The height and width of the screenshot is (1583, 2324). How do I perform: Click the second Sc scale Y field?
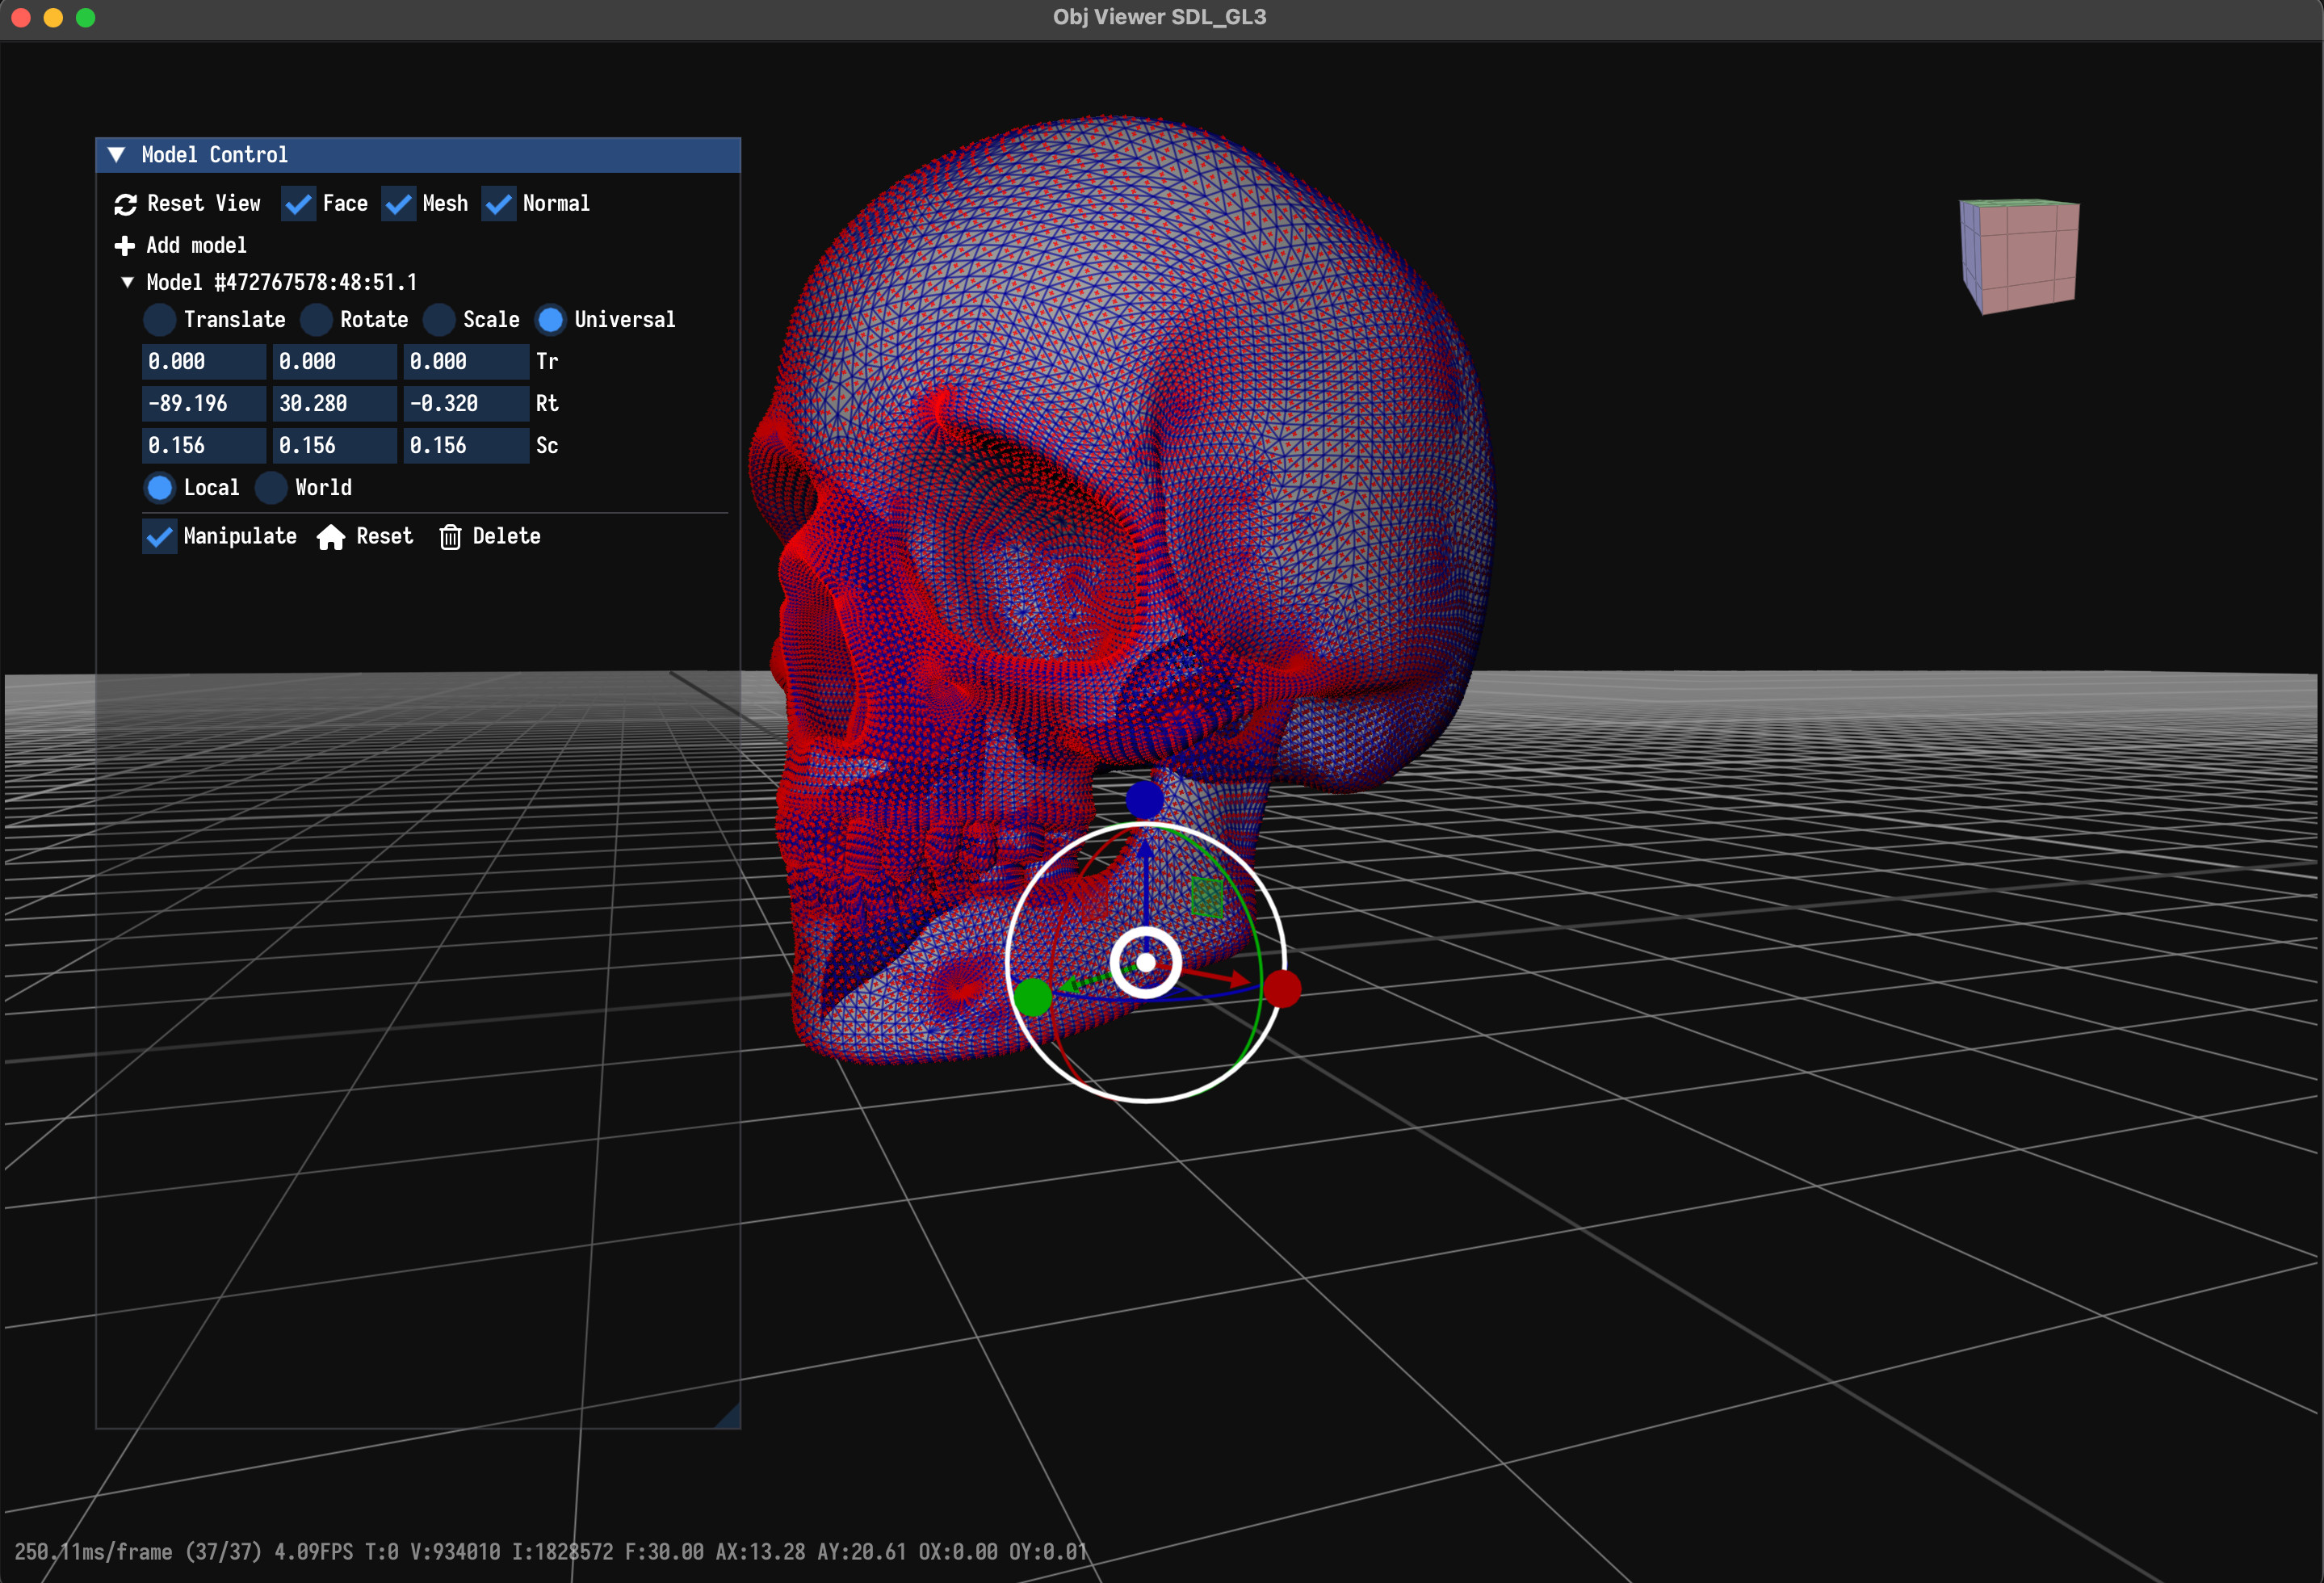[335, 446]
